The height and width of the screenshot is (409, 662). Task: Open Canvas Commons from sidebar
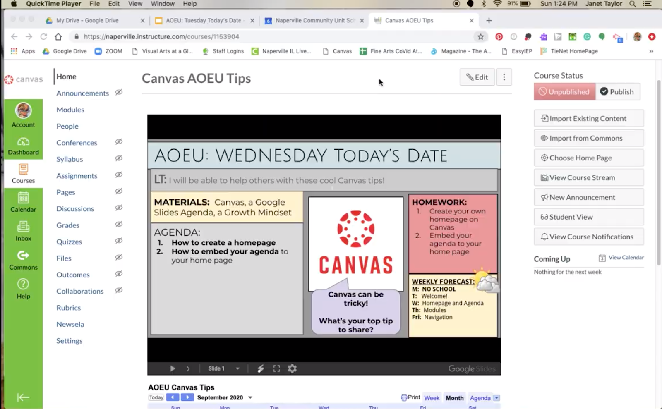click(23, 260)
